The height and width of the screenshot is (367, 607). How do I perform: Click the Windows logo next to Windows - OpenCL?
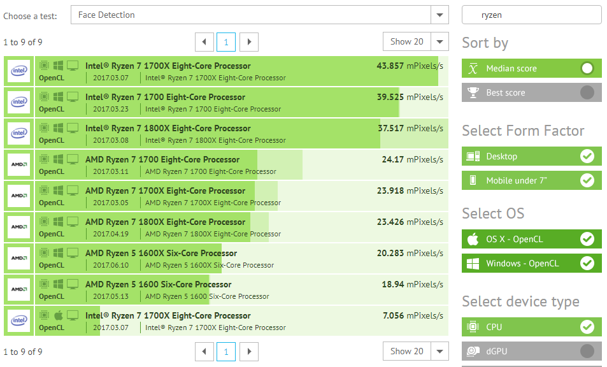[473, 264]
